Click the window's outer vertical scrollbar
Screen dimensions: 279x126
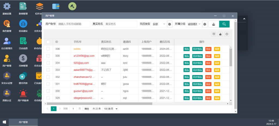coord(236,65)
